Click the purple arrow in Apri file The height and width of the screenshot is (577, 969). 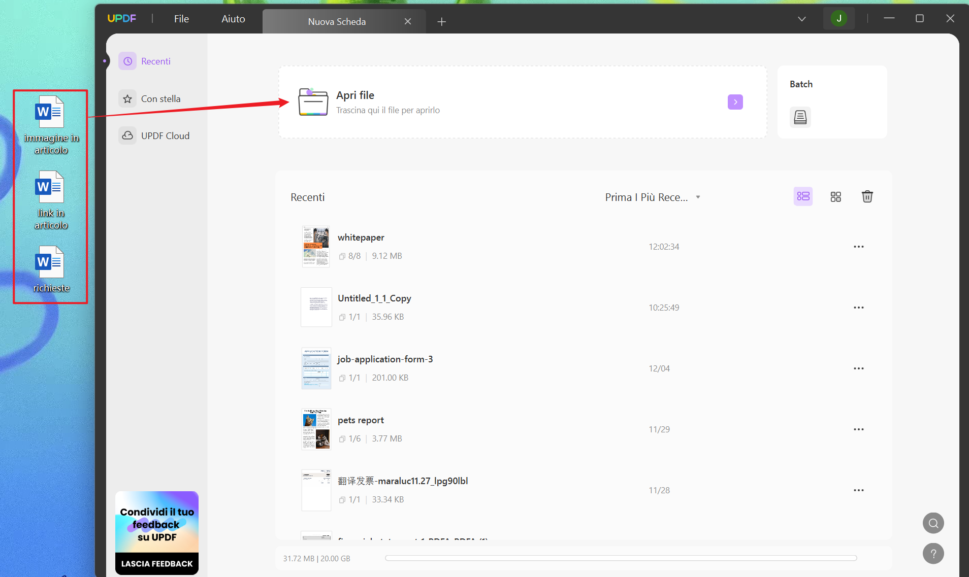[x=735, y=102]
